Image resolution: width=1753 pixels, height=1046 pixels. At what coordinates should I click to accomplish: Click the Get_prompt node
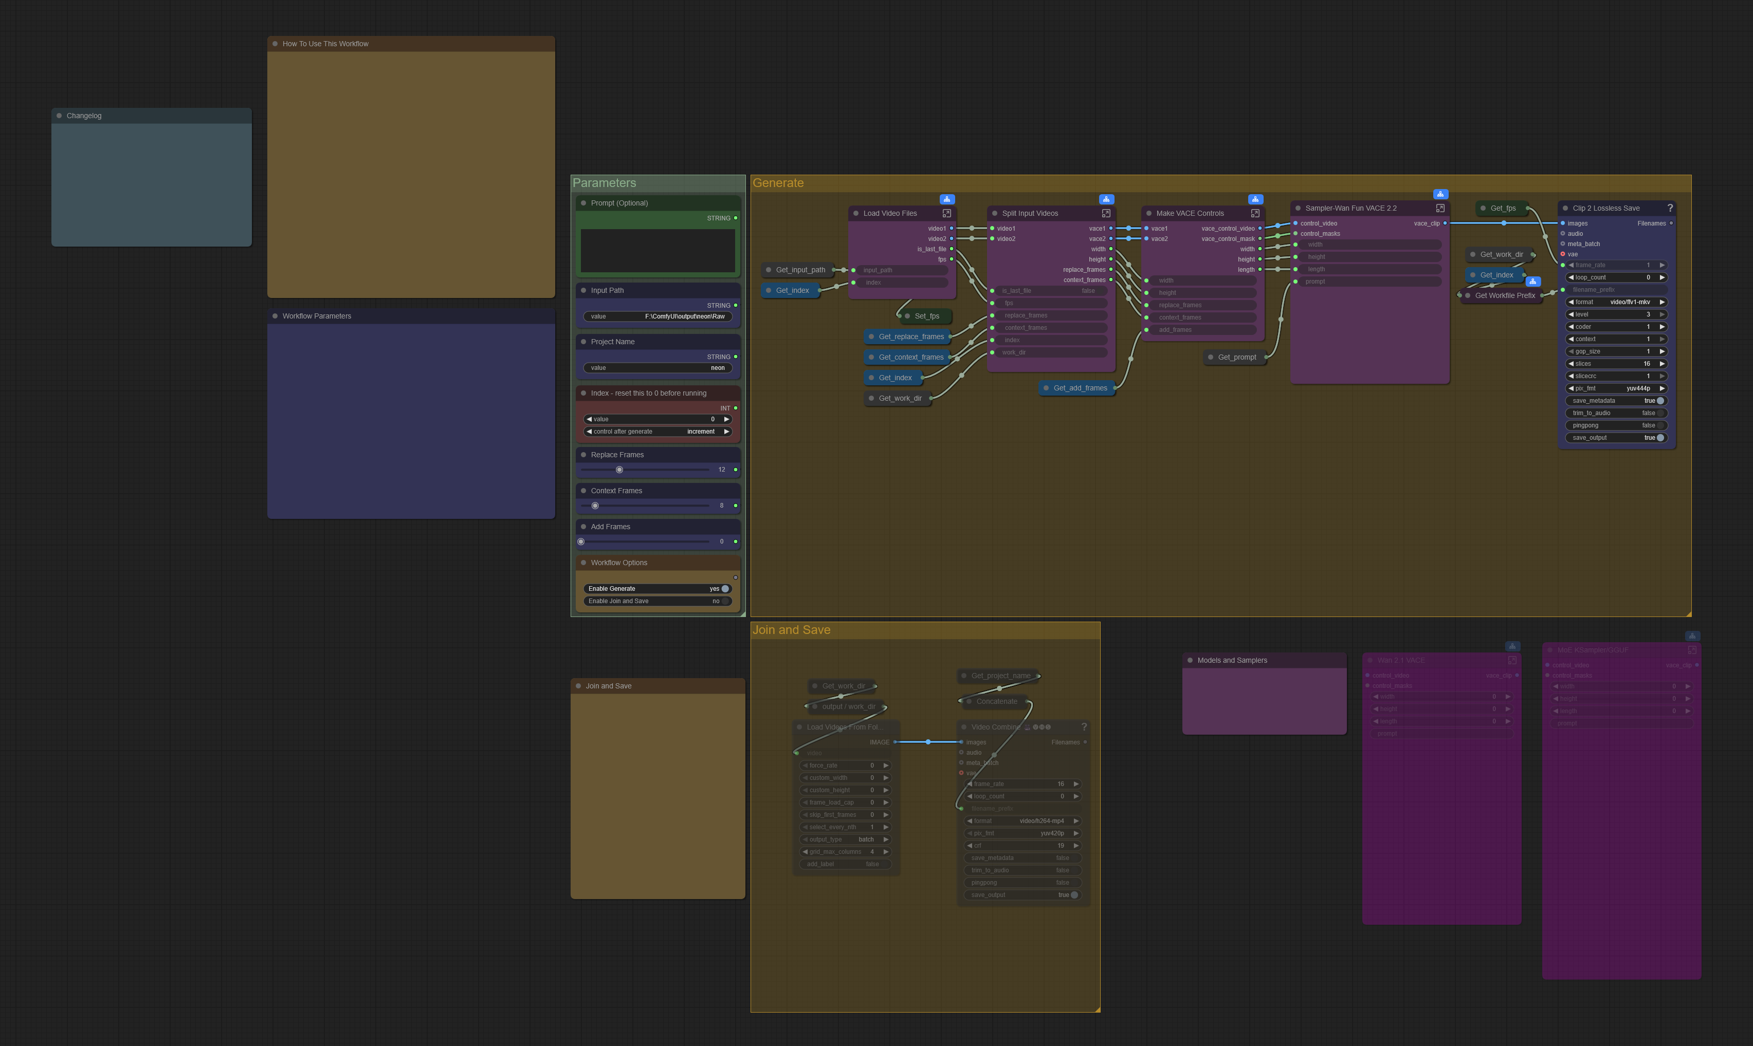click(x=1236, y=358)
